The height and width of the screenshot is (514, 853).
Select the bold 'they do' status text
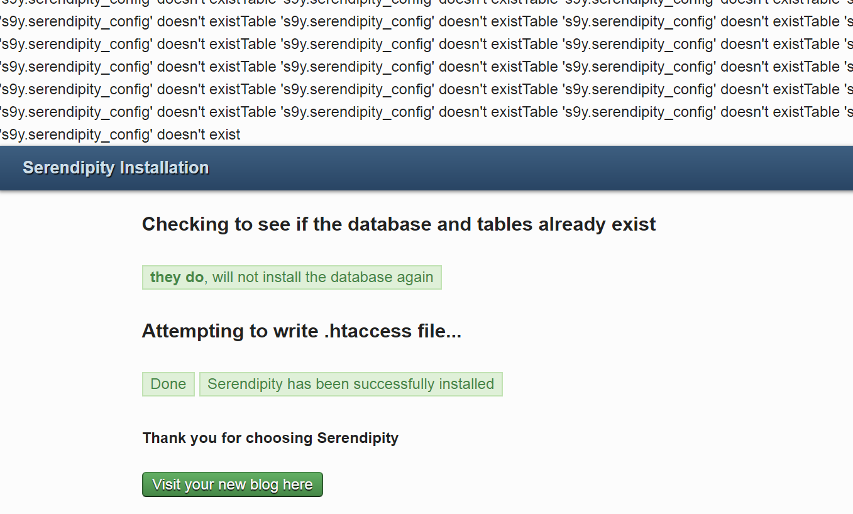[177, 277]
